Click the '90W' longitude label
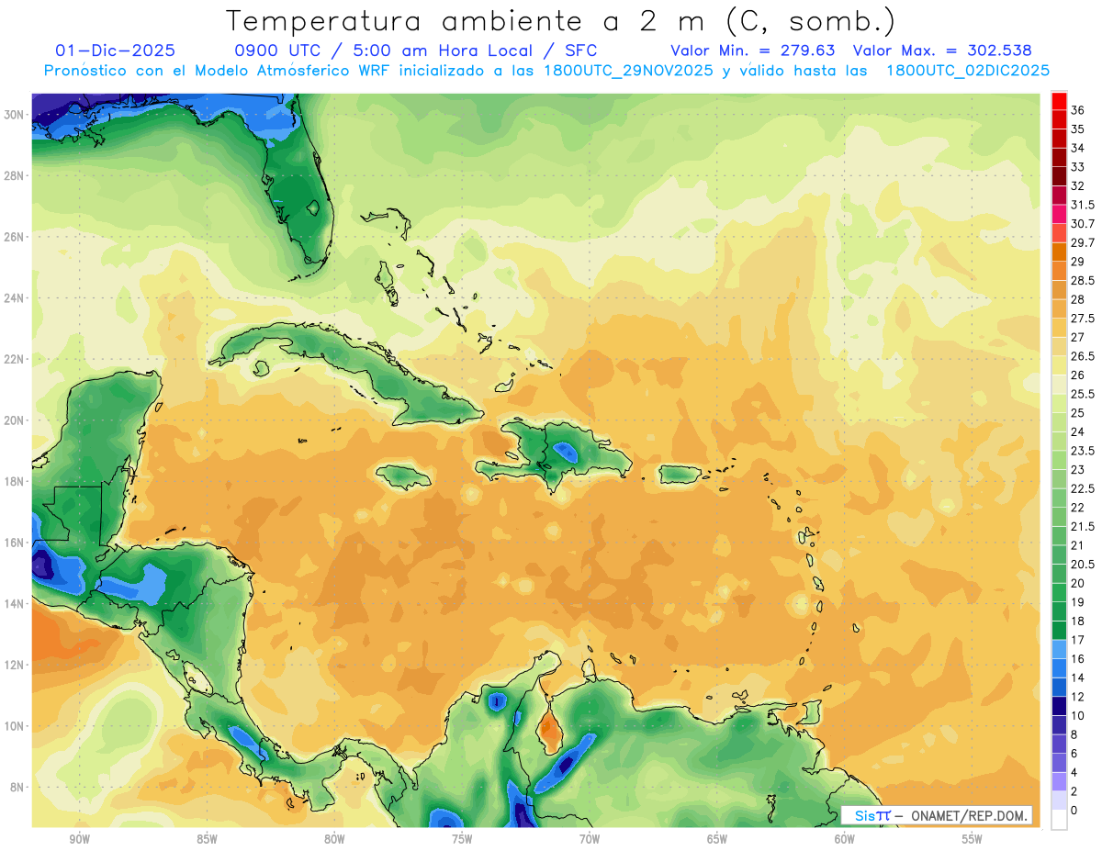1102x851 pixels. pos(79,839)
